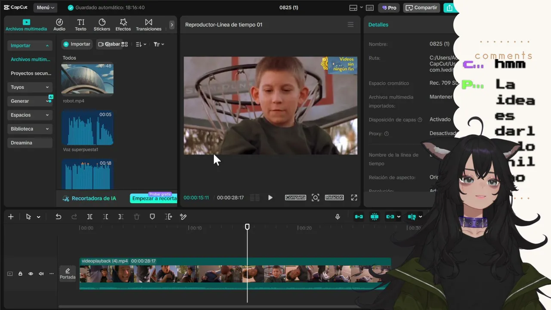This screenshot has height=310, width=551.
Task: Click the teal export icon button
Action: tap(449, 8)
